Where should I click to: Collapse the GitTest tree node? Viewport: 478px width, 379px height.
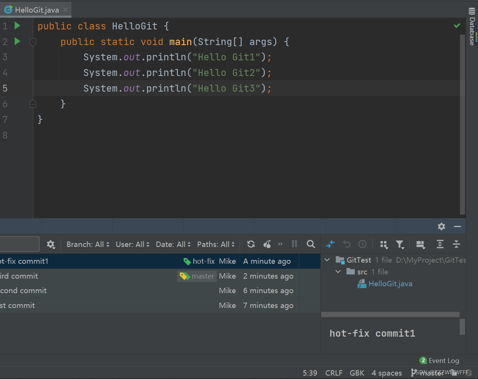(327, 260)
